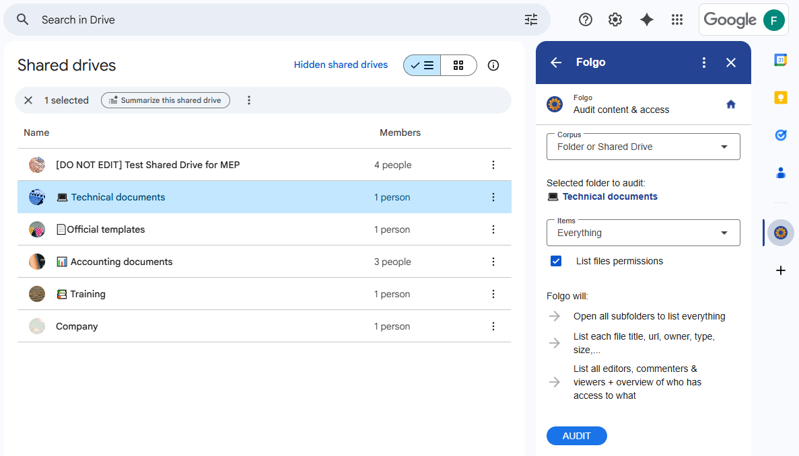The image size is (799, 456).
Task: Click the Accounting documents drive thumbnail
Action: [37, 262]
